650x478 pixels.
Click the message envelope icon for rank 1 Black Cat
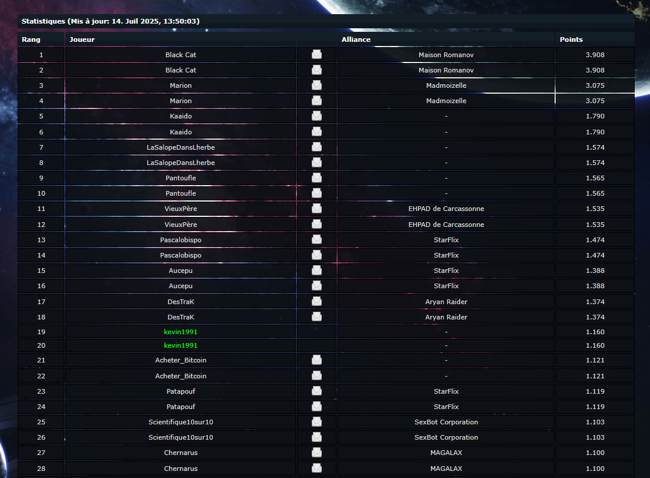point(316,55)
